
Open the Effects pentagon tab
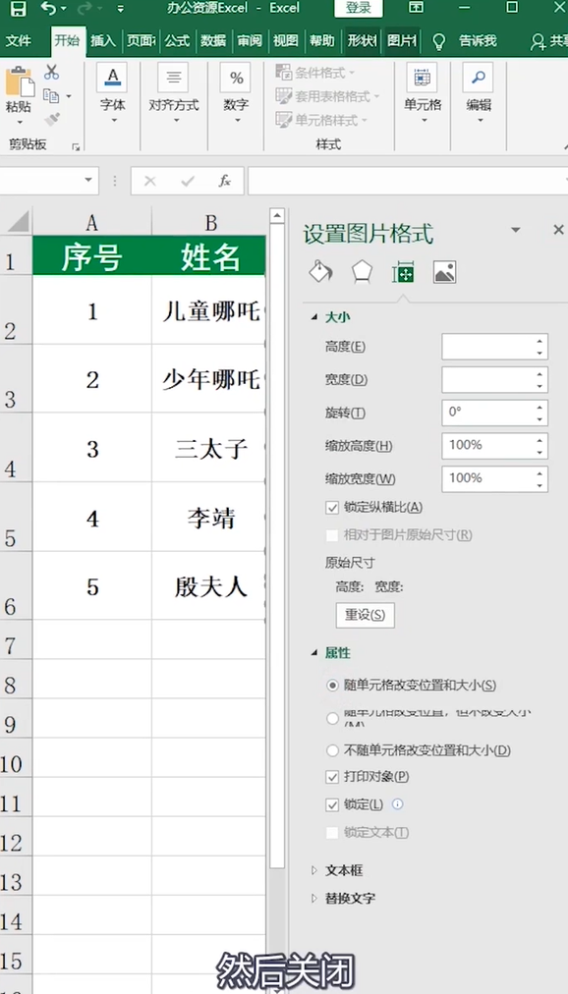pyautogui.click(x=362, y=272)
